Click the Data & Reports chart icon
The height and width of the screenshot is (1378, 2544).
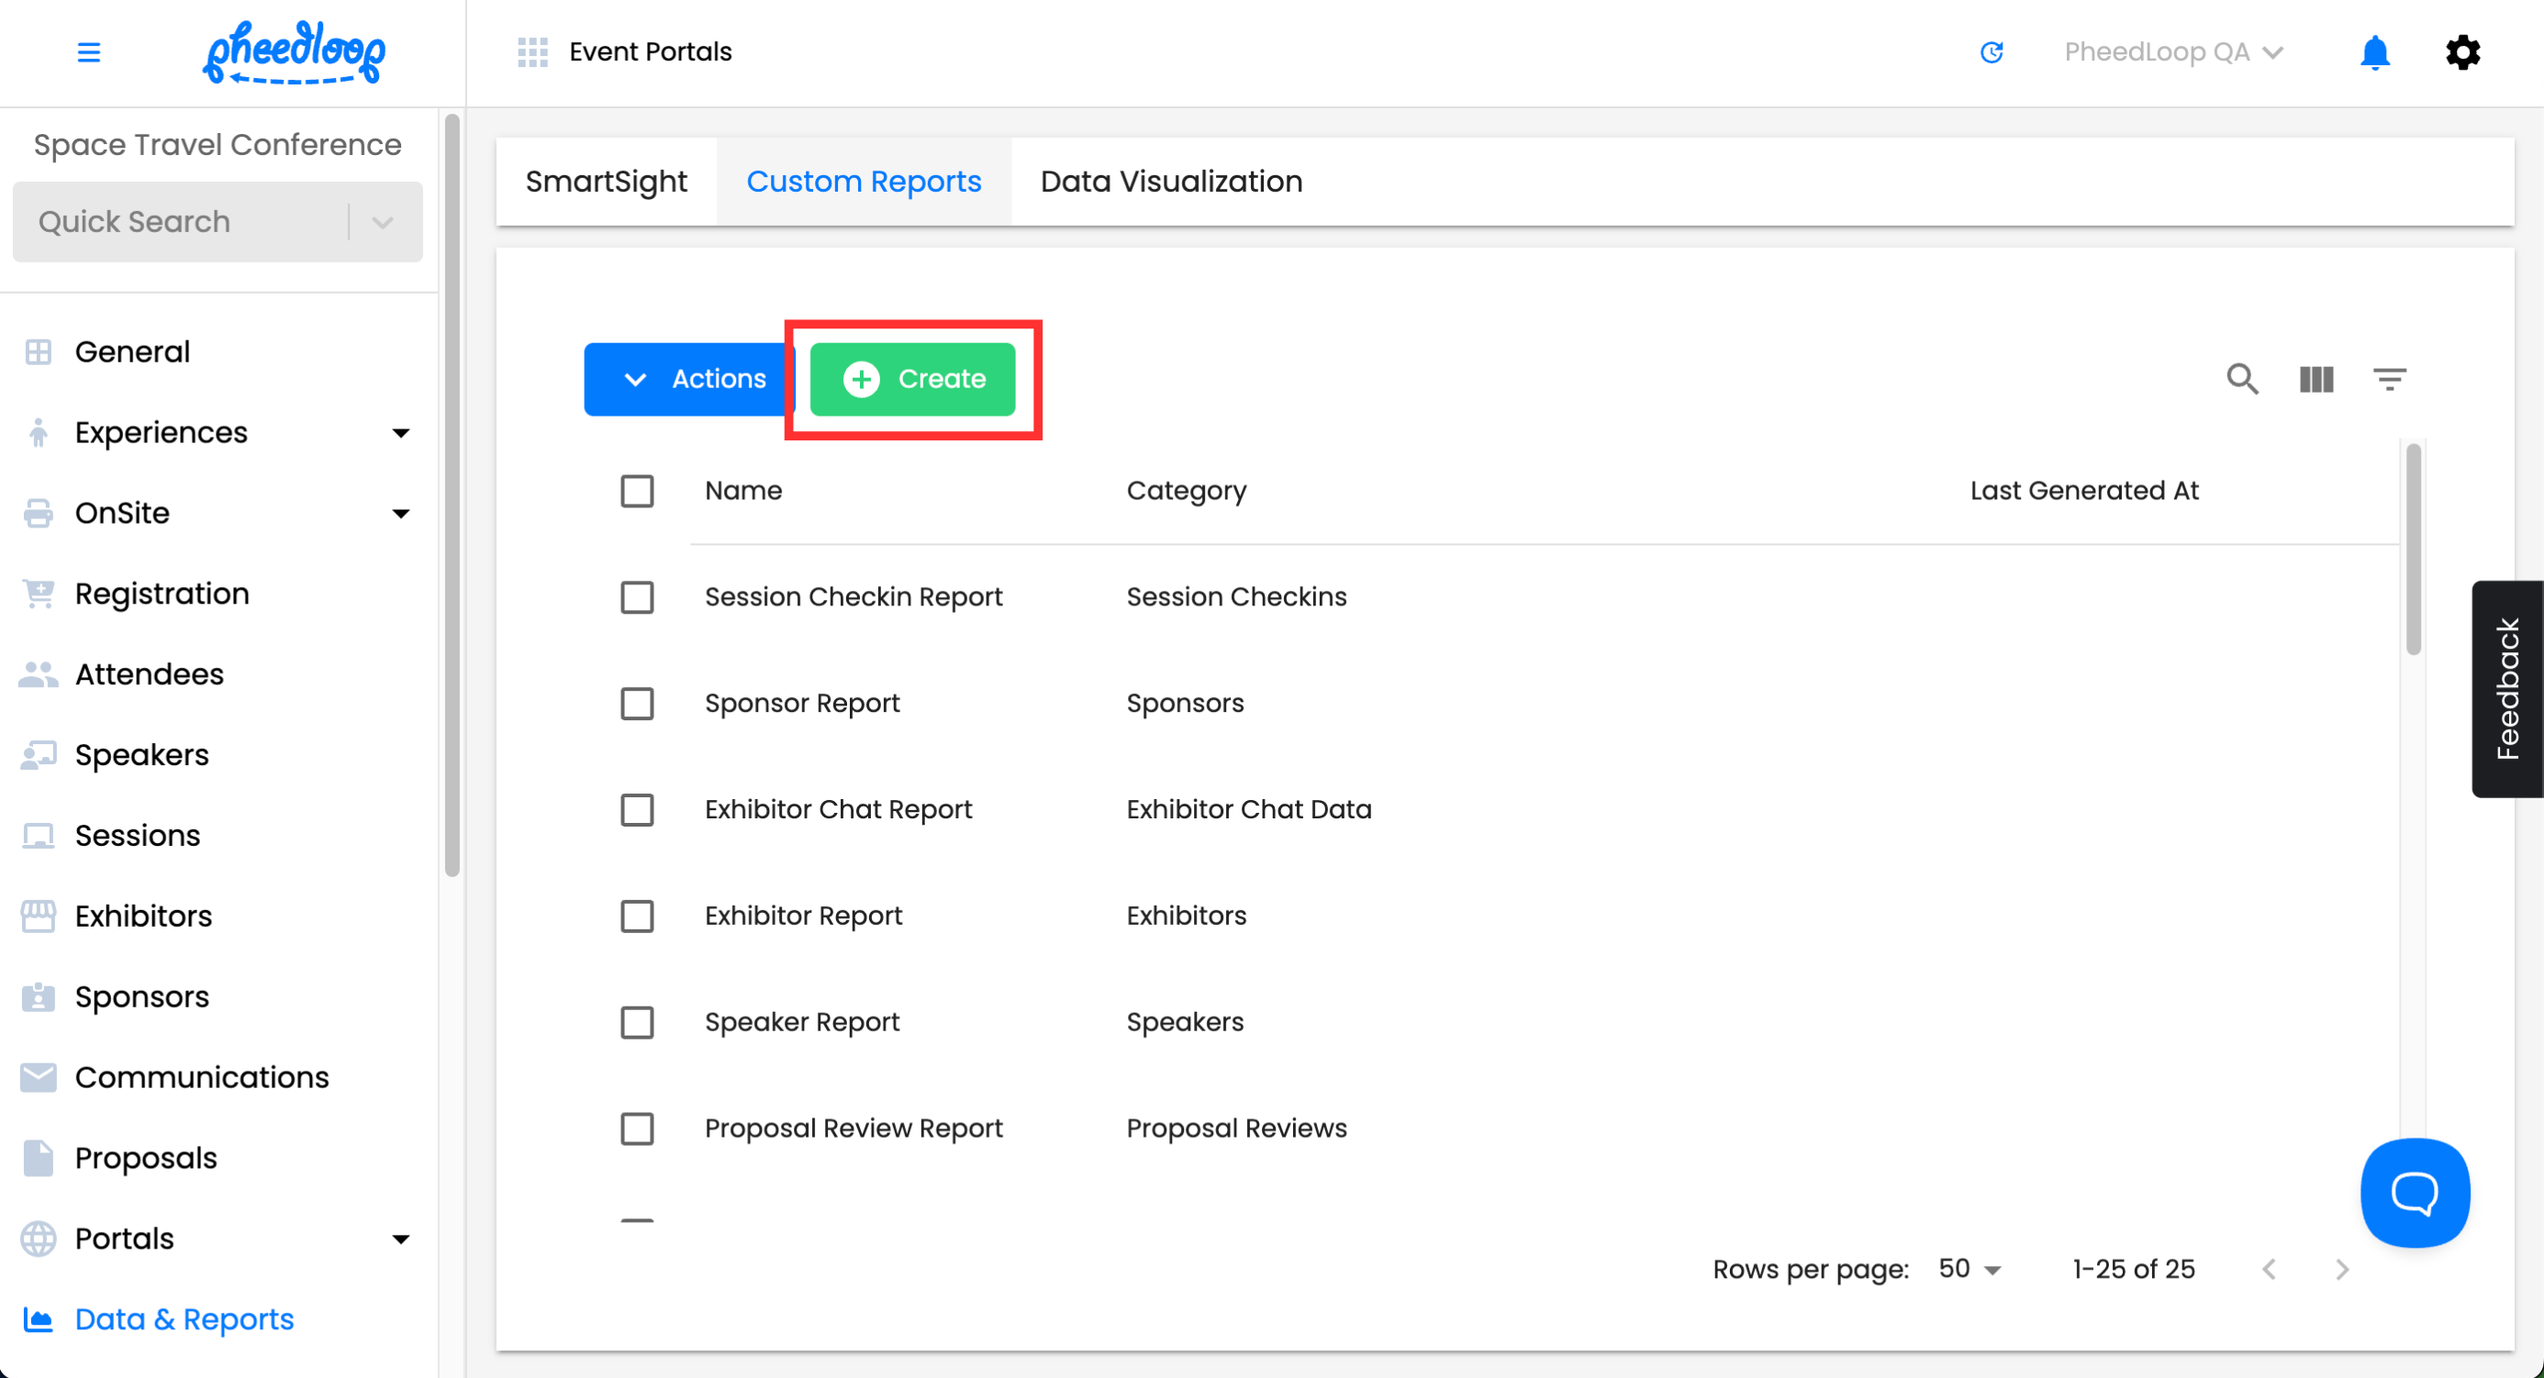[x=38, y=1320]
